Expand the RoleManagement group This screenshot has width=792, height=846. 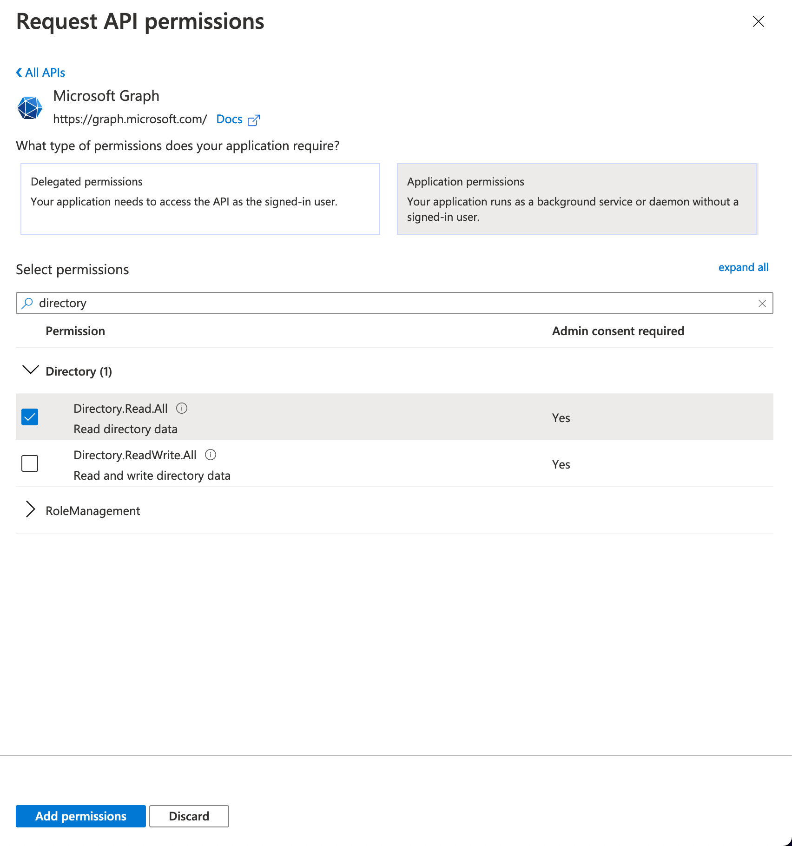[31, 509]
